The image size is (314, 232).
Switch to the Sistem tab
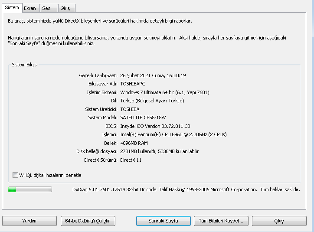12,8
